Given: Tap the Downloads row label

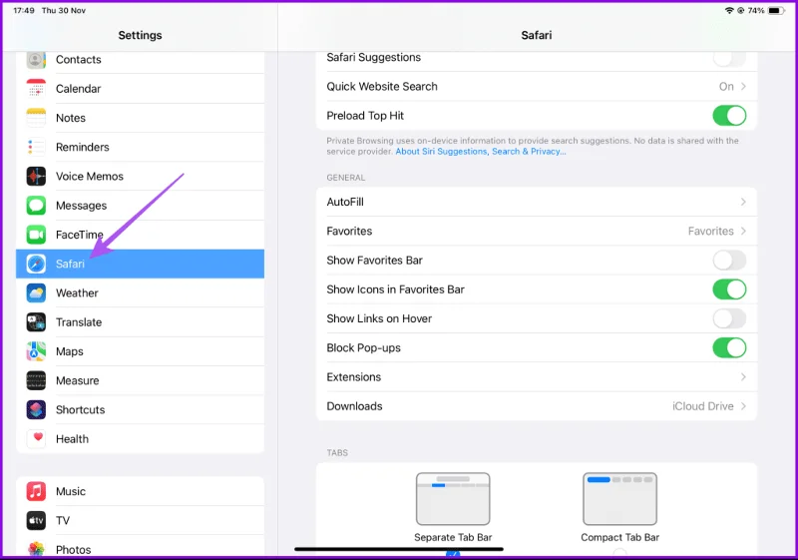Looking at the screenshot, I should (x=354, y=406).
